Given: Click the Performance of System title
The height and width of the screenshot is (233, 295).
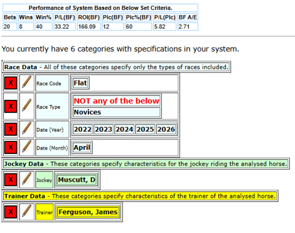Looking at the screenshot, I should pos(100,8).
